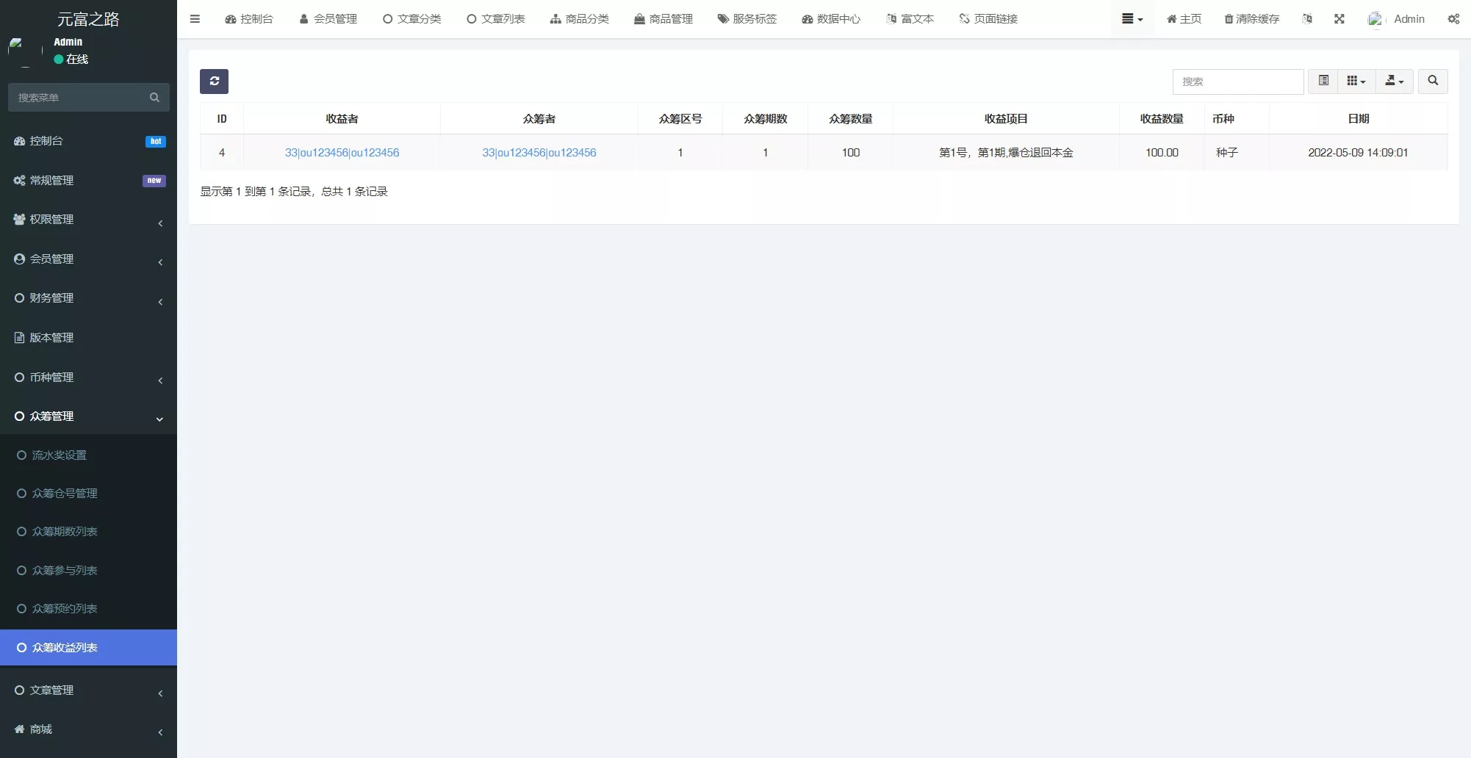
Task: Go to the home page via 主页
Action: tap(1184, 19)
